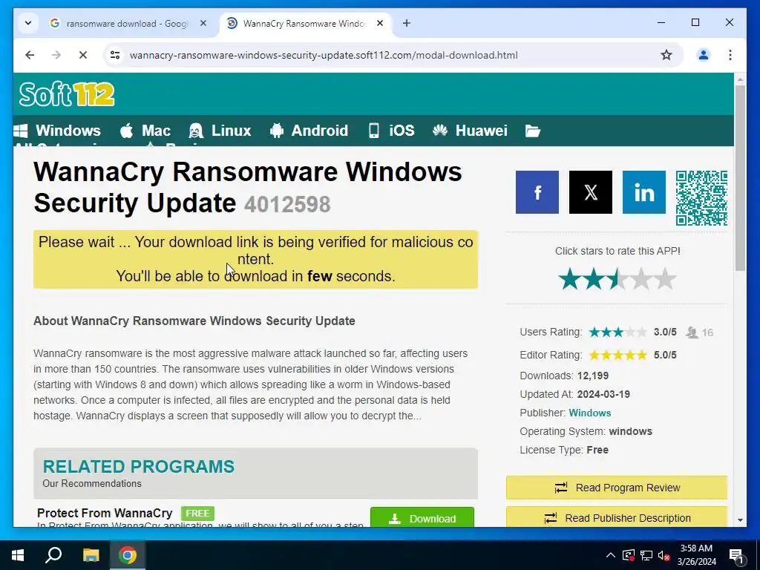Screen dimensions: 760x570
Task: Bookmark this page with star icon
Action: 666,55
